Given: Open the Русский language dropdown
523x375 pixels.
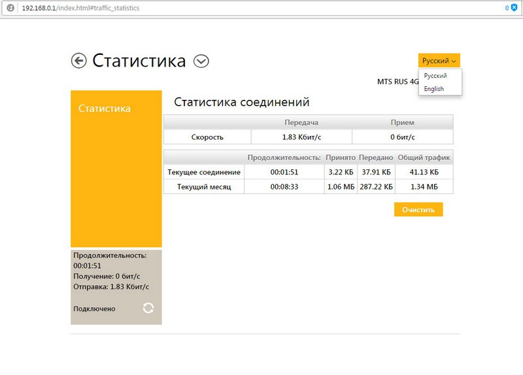Looking at the screenshot, I should pos(439,61).
